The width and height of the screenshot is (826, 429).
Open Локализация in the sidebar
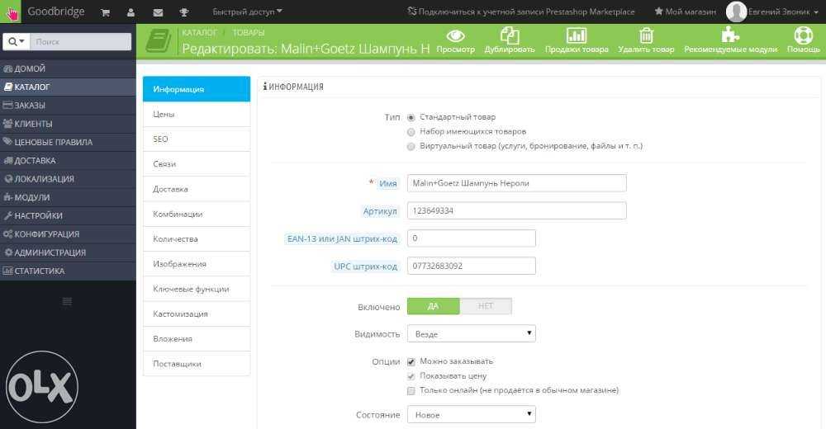tap(68, 179)
